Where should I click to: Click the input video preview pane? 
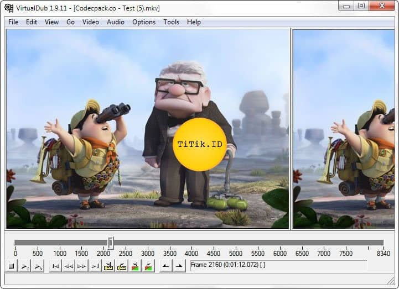(x=148, y=129)
